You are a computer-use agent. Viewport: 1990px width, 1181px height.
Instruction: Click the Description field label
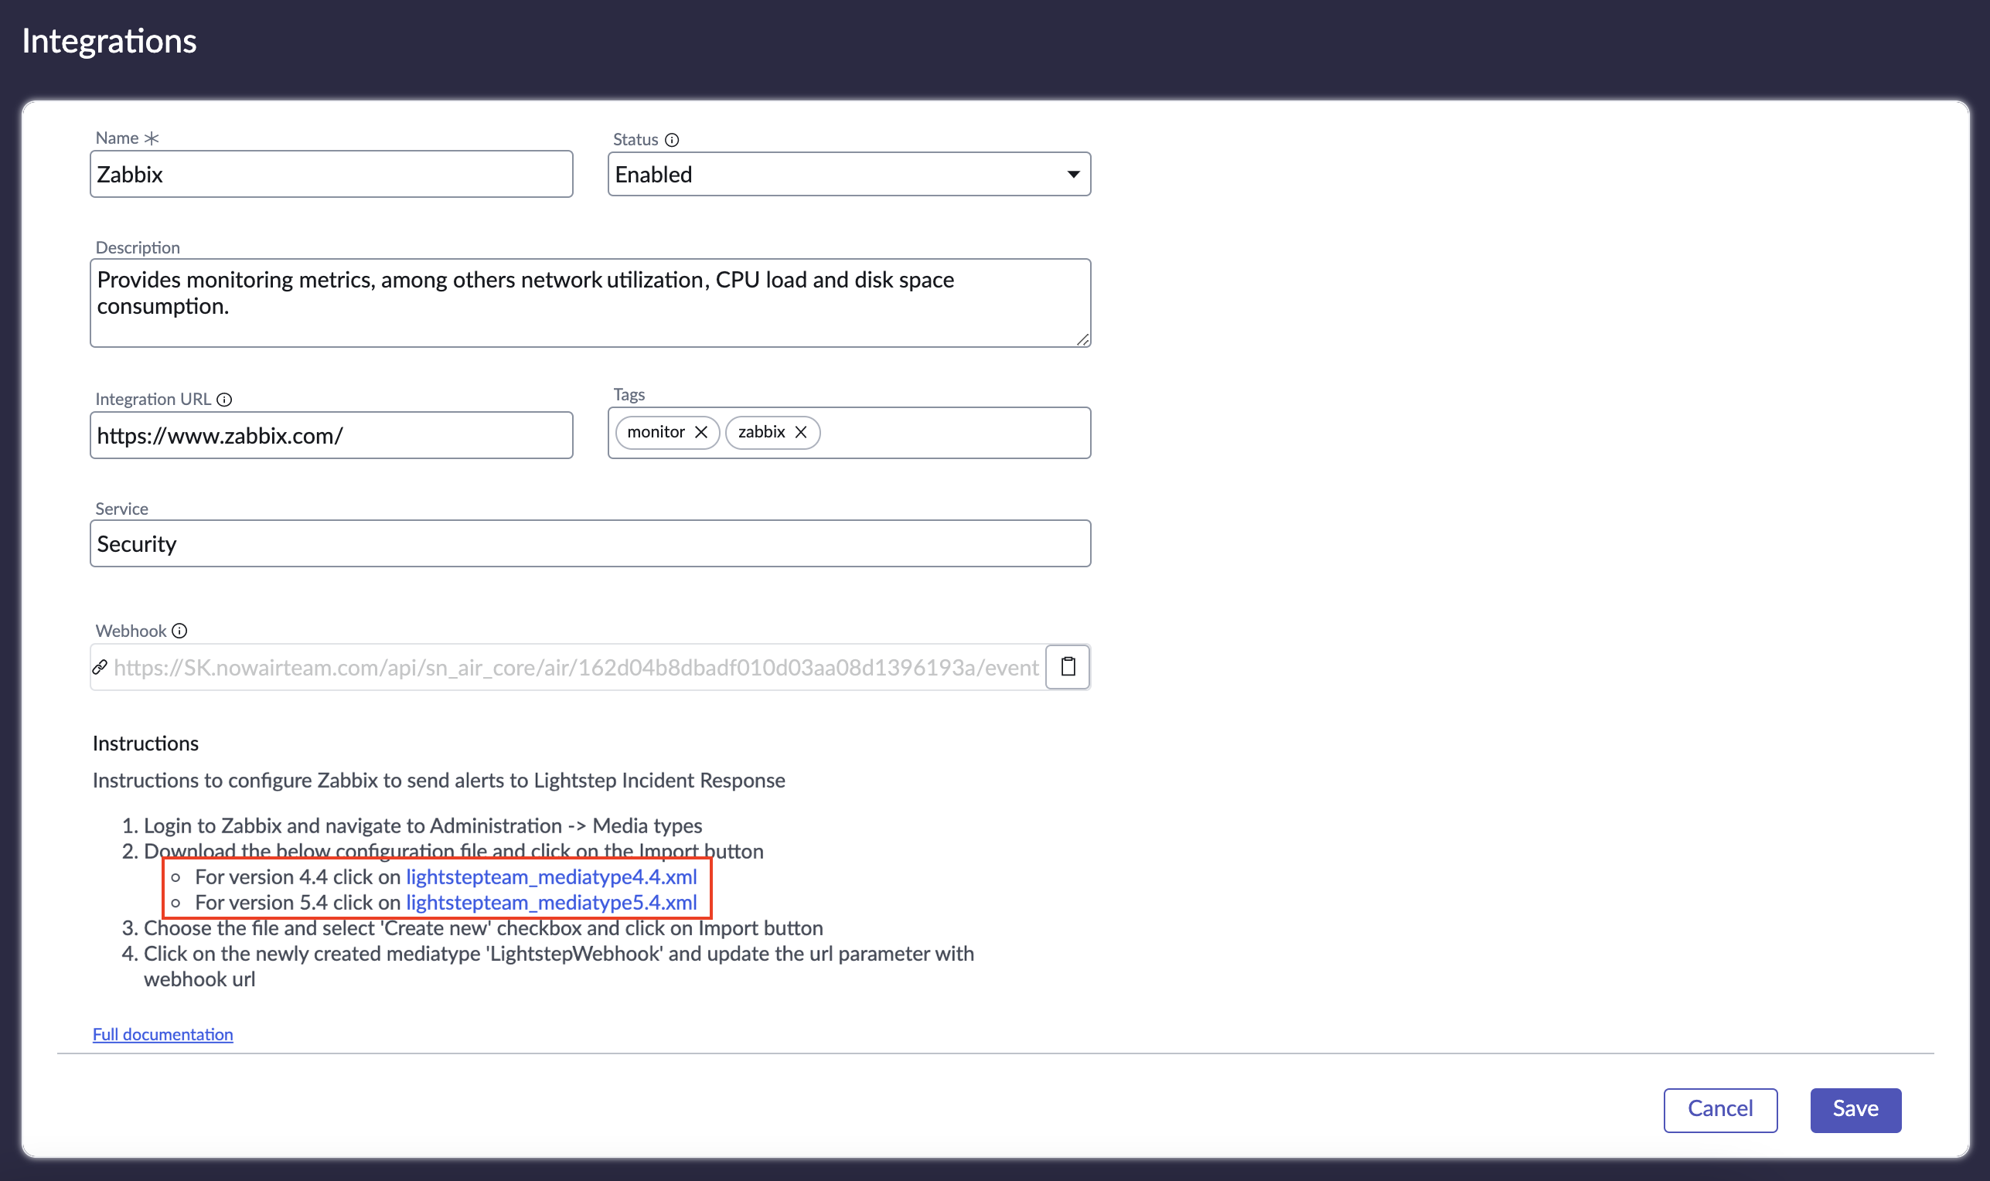[x=138, y=247]
